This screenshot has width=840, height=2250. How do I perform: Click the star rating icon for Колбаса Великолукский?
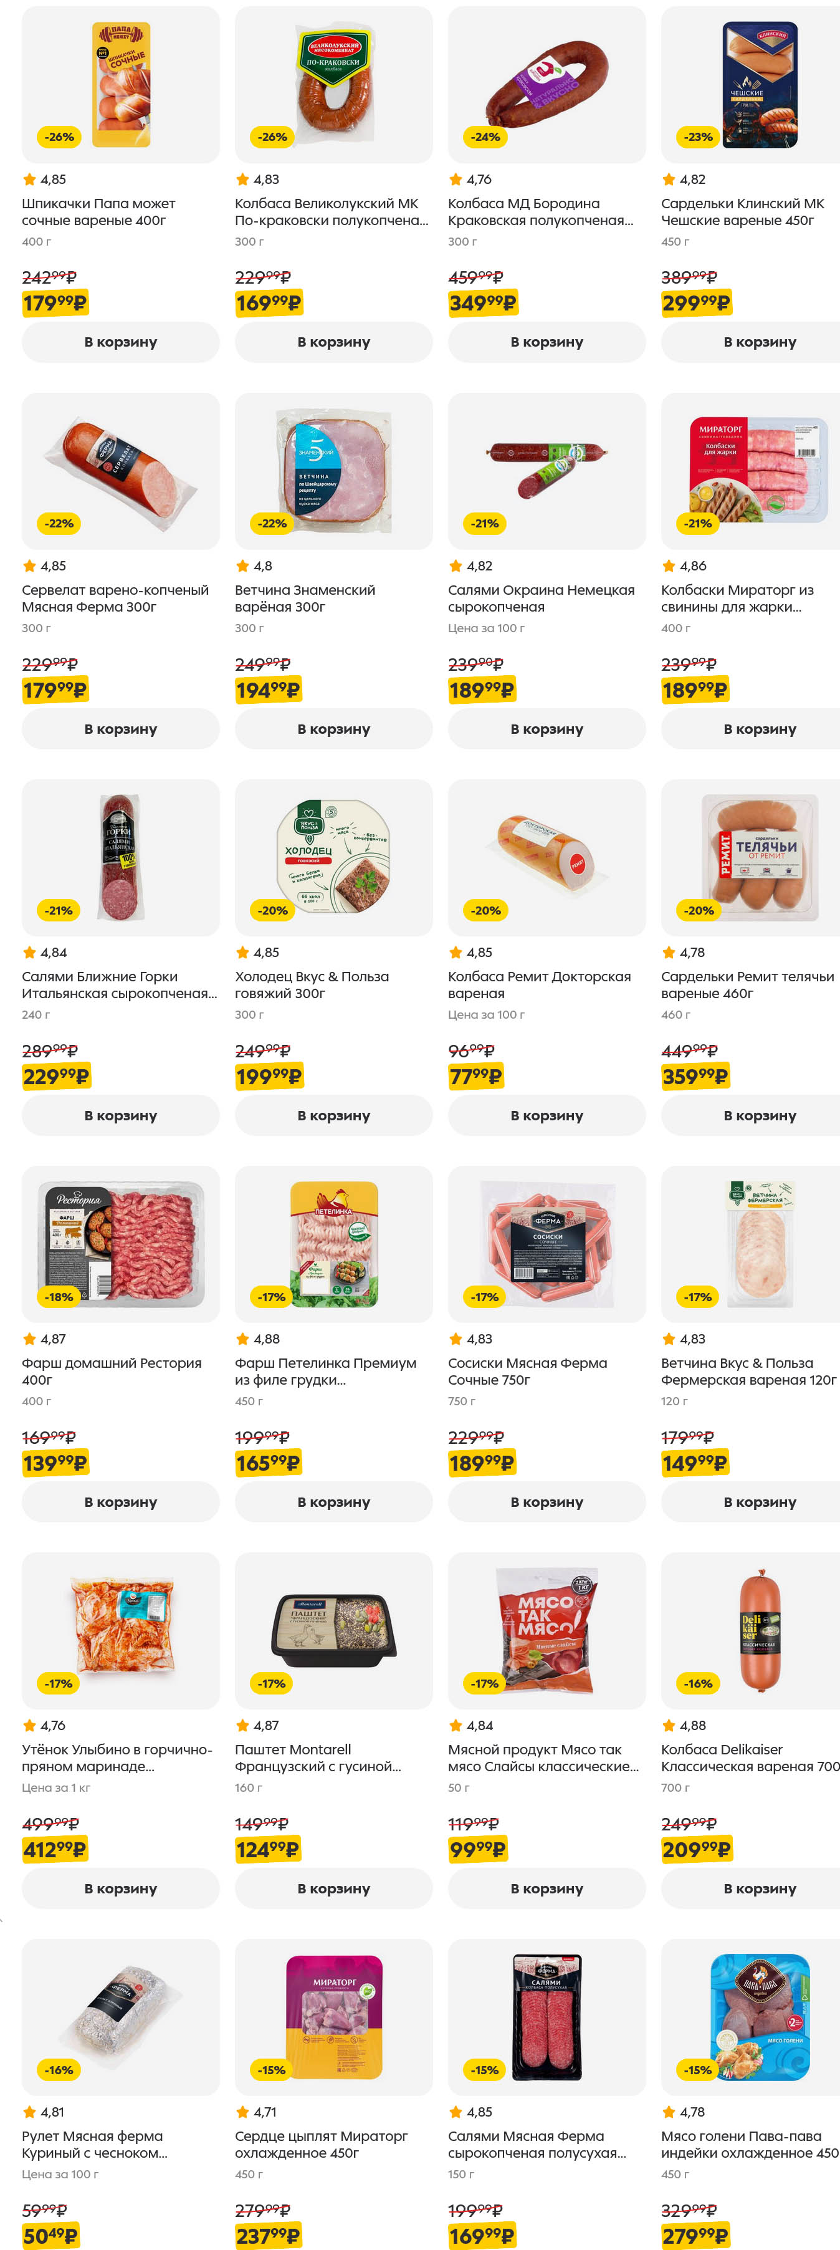(243, 179)
